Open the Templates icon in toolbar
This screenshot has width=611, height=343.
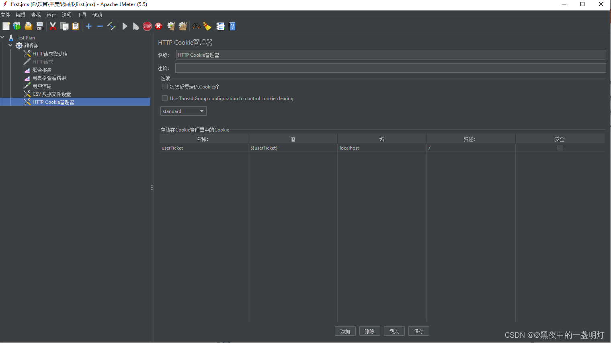pos(17,26)
